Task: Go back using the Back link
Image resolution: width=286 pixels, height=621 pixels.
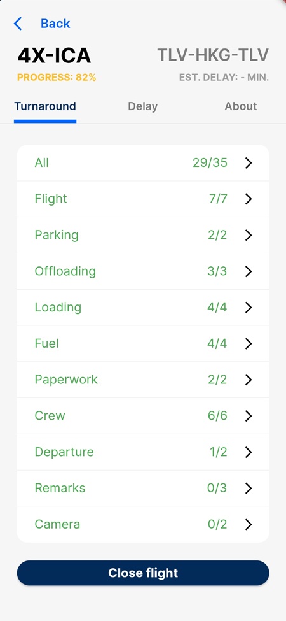Action: 55,24
